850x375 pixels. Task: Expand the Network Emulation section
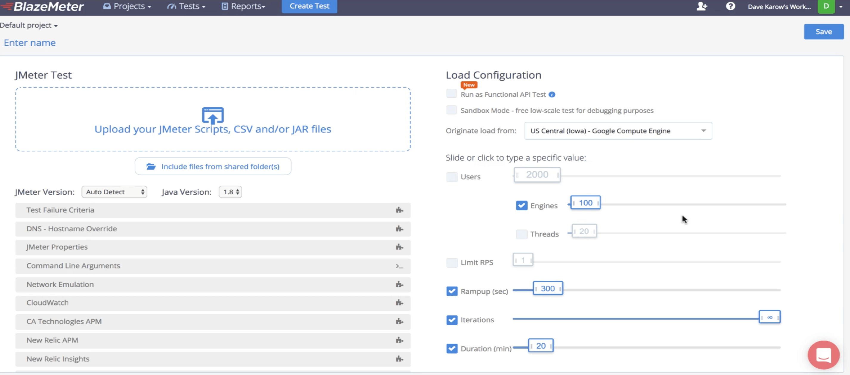[x=213, y=285]
